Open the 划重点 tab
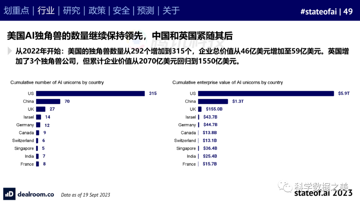The image size is (360, 203). (x=16, y=10)
